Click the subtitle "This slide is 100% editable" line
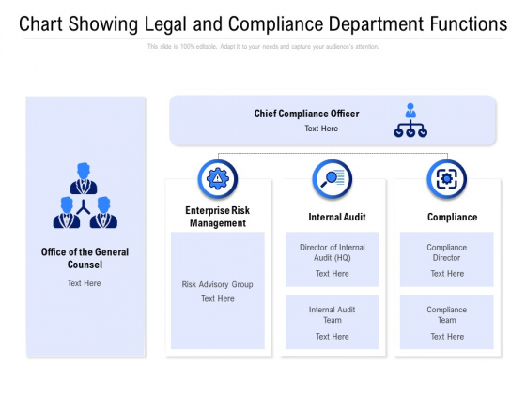Viewport: 526px width, 394px height. tap(263, 47)
